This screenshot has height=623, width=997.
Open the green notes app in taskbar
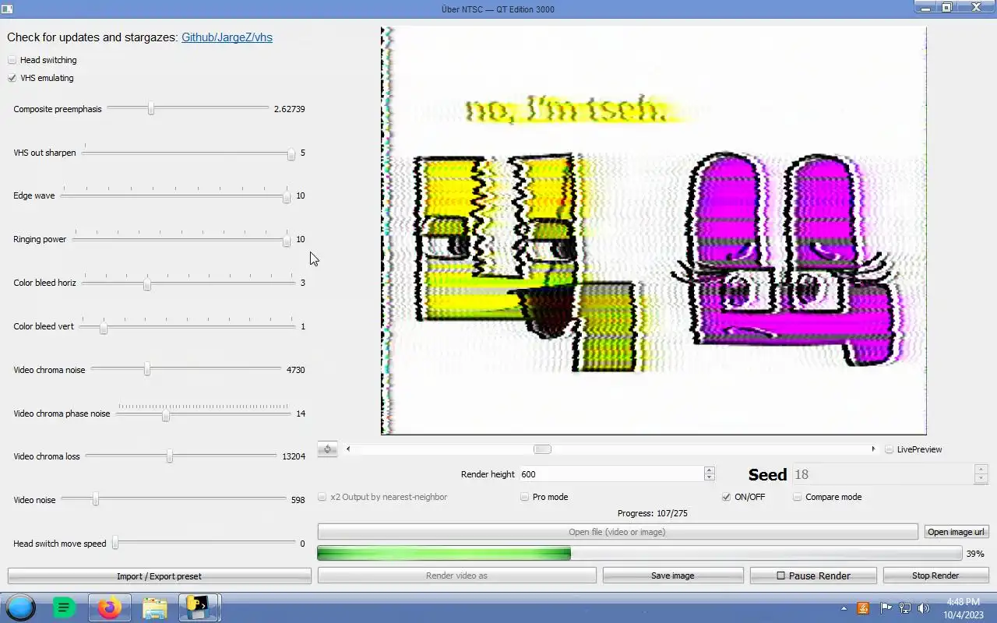(x=64, y=607)
